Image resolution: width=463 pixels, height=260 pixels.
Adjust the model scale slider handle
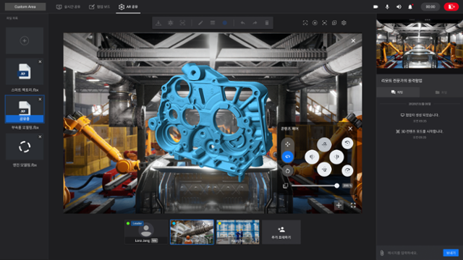pyautogui.click(x=336, y=186)
